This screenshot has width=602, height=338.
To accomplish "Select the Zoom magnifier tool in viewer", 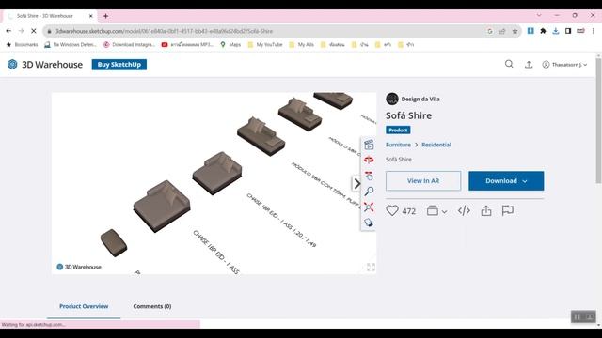I will [x=369, y=192].
